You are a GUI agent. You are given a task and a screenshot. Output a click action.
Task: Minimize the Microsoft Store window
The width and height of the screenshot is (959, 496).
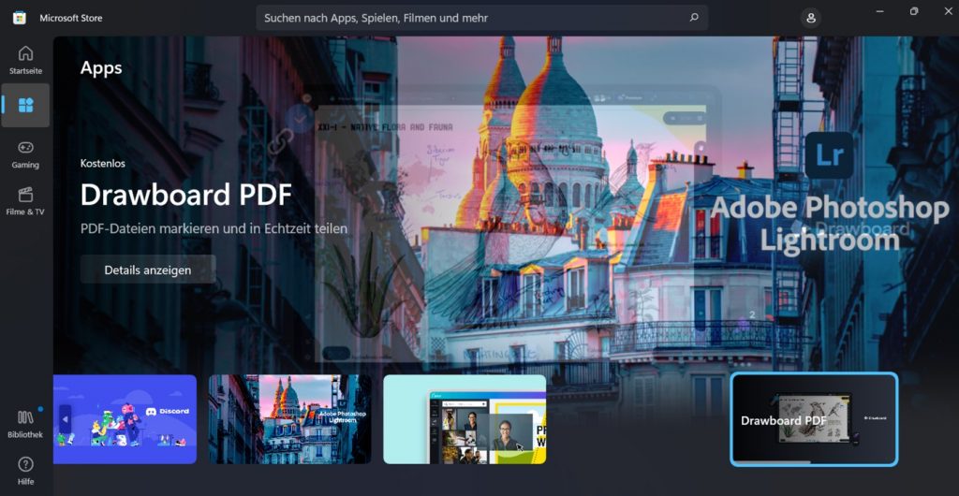pyautogui.click(x=880, y=11)
